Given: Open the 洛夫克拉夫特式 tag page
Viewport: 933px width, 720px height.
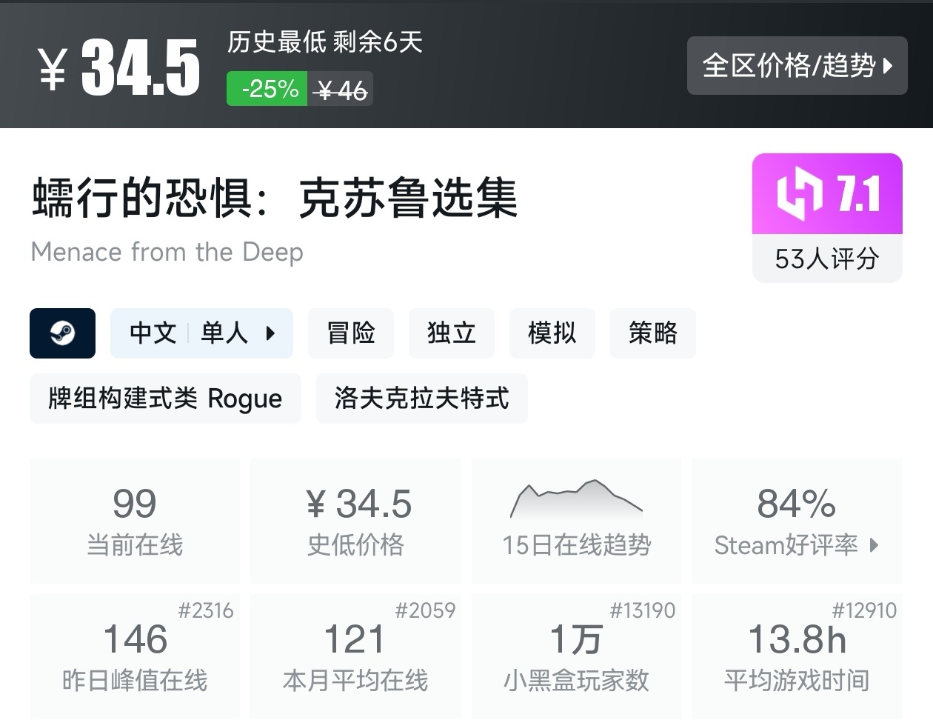Looking at the screenshot, I should click(x=422, y=399).
